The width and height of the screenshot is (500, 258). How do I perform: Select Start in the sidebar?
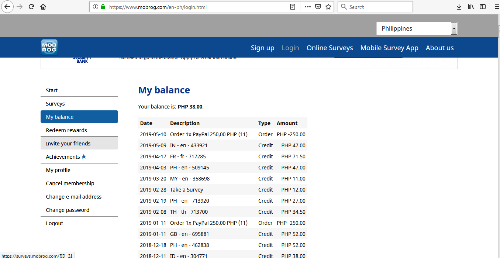coord(79,90)
